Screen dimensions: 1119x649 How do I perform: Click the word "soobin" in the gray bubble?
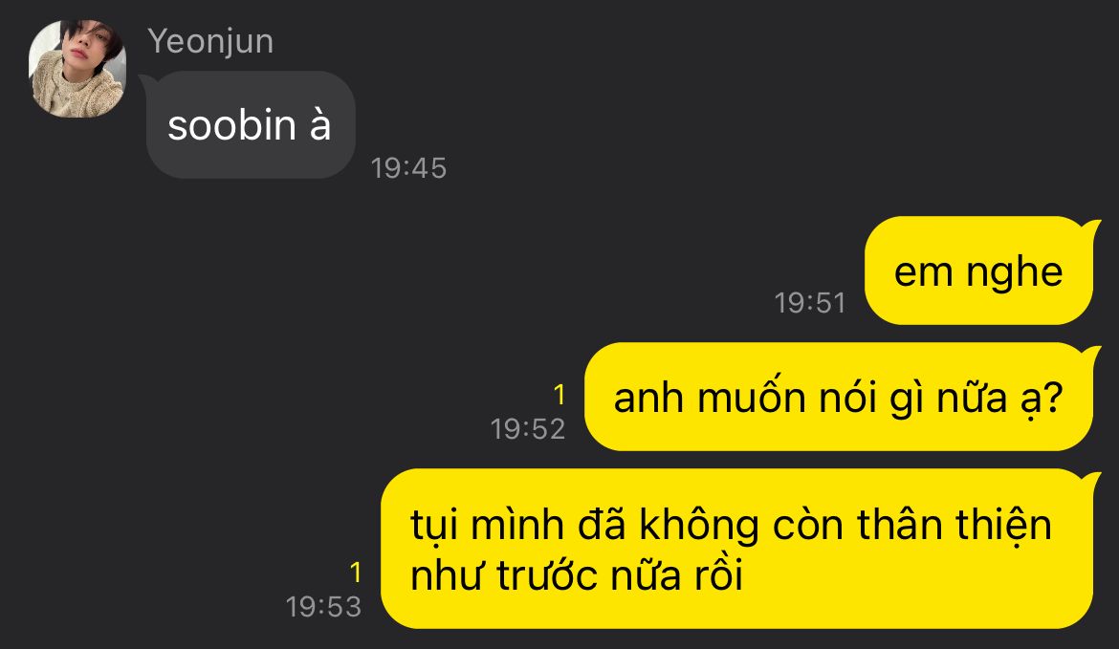(x=232, y=125)
